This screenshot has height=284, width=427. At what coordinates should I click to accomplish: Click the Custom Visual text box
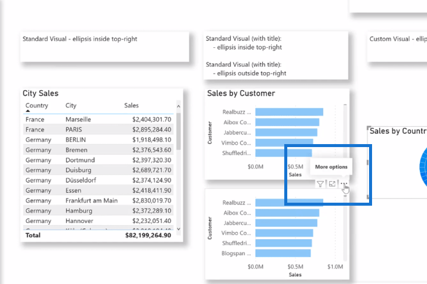pos(397,47)
